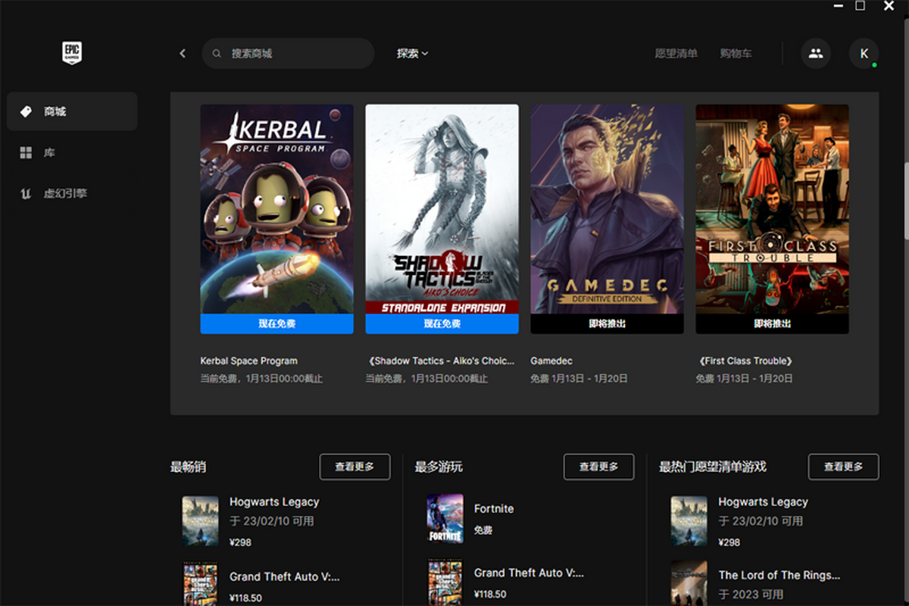Image resolution: width=909 pixels, height=606 pixels.
Task: Click the 库 library grid icon
Action: (x=26, y=153)
